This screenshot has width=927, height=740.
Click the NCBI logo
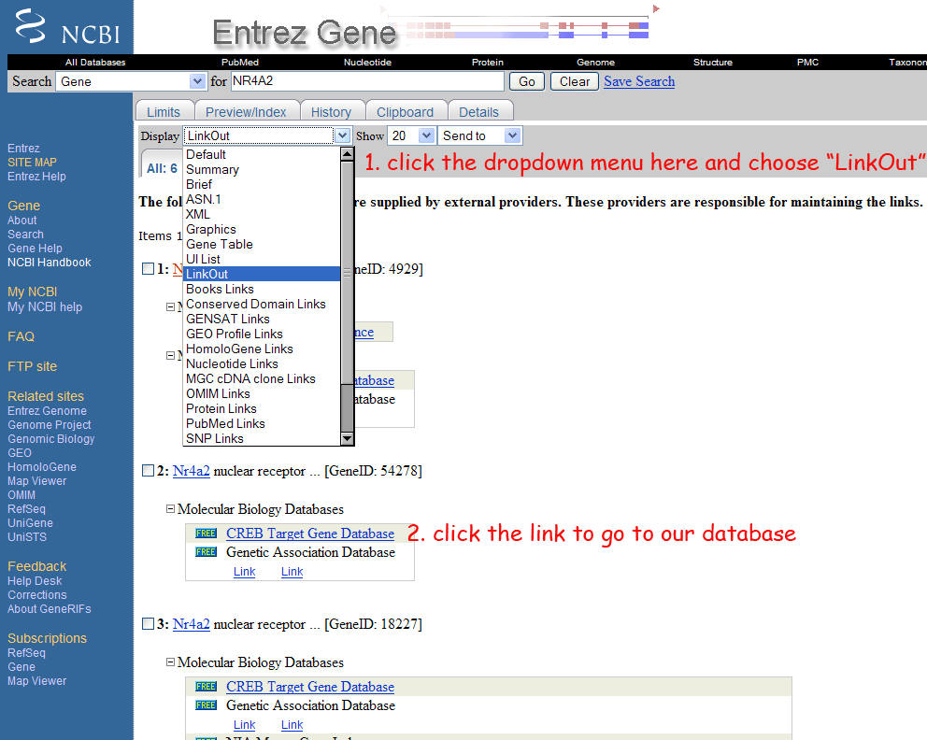point(67,27)
